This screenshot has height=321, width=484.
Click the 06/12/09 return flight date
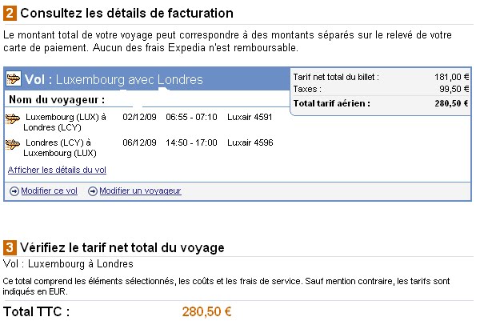[140, 142]
